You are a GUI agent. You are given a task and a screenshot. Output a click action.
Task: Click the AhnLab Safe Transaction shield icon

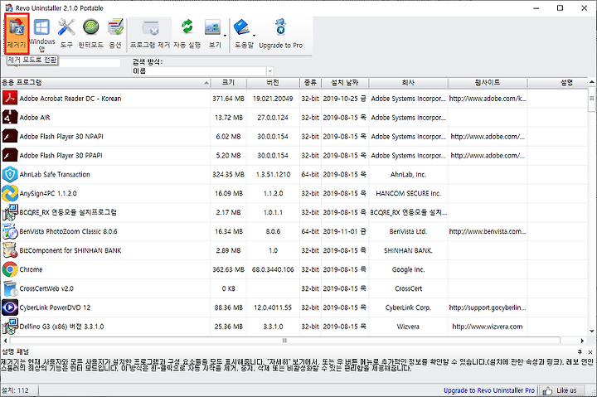click(x=10, y=174)
